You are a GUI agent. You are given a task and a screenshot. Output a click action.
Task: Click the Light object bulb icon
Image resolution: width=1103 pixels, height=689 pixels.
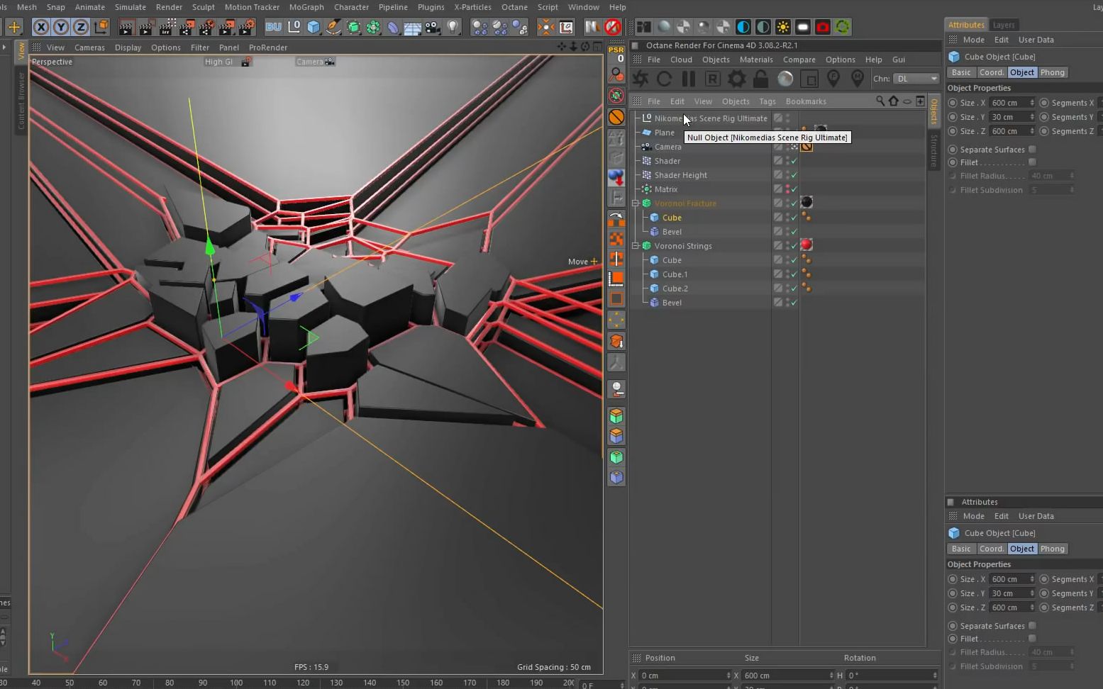coord(453,27)
